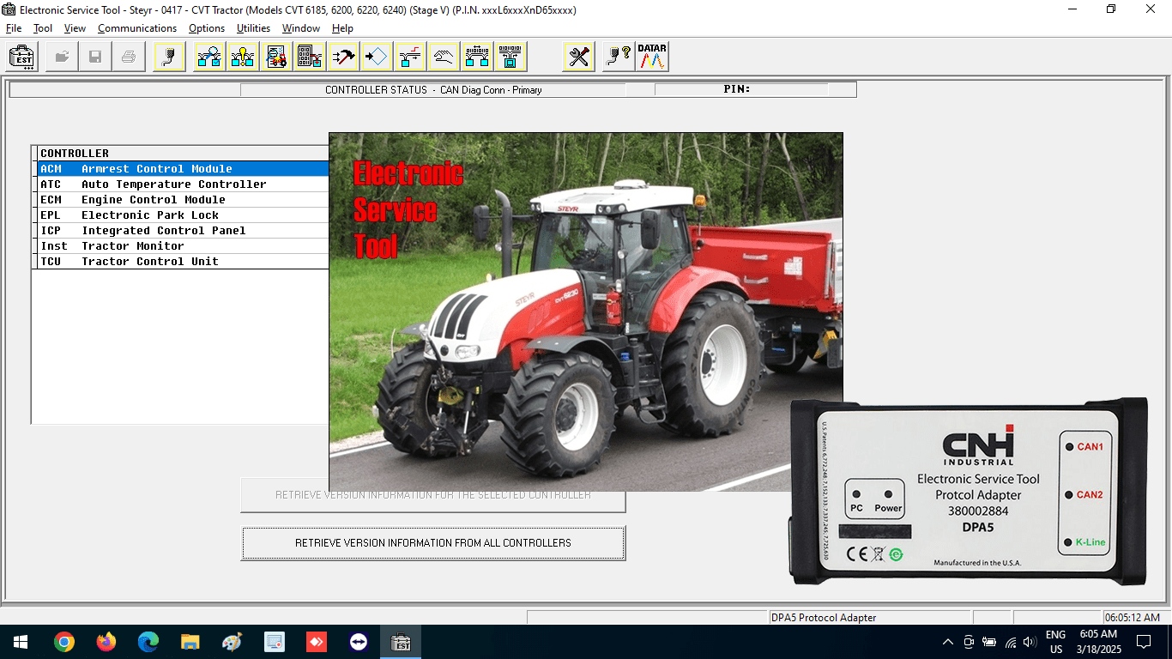Click CONTROLLER STATUS CAN Diag Conn text
This screenshot has height=659, width=1172.
pos(433,89)
